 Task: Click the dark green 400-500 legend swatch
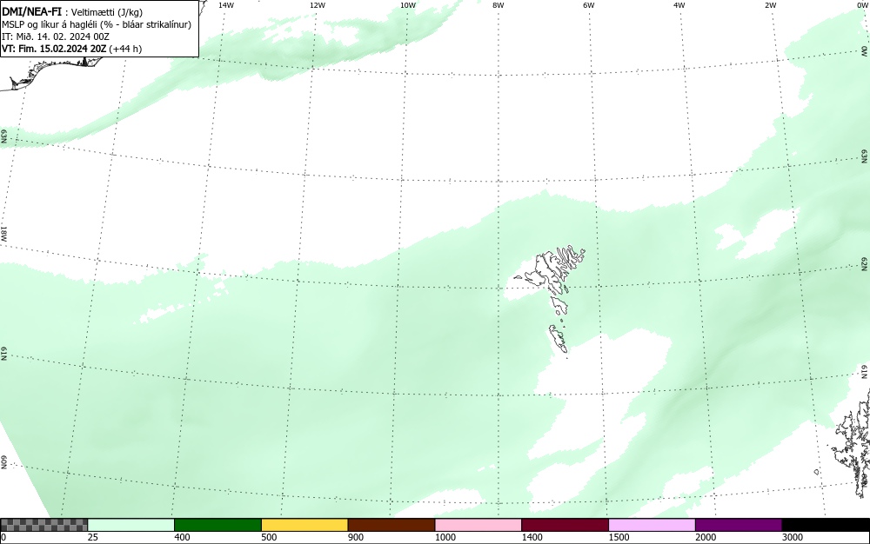[x=217, y=525]
